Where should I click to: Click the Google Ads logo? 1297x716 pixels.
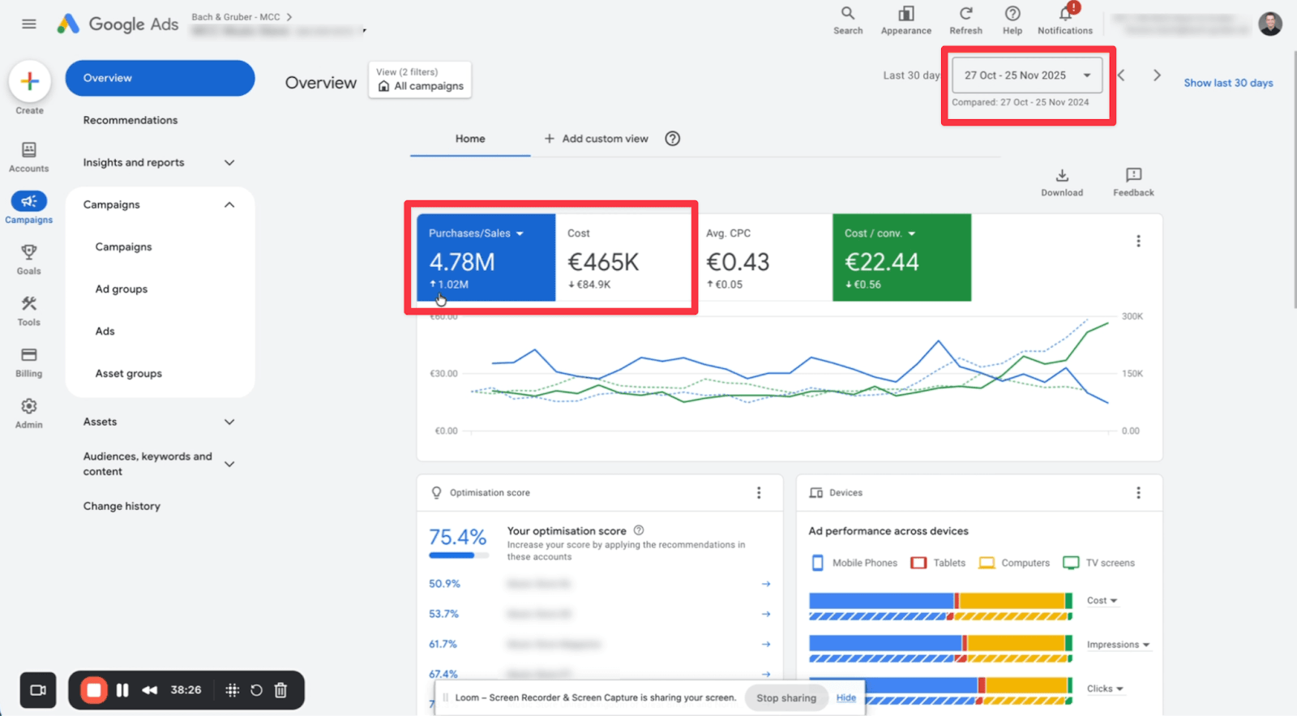click(x=118, y=24)
